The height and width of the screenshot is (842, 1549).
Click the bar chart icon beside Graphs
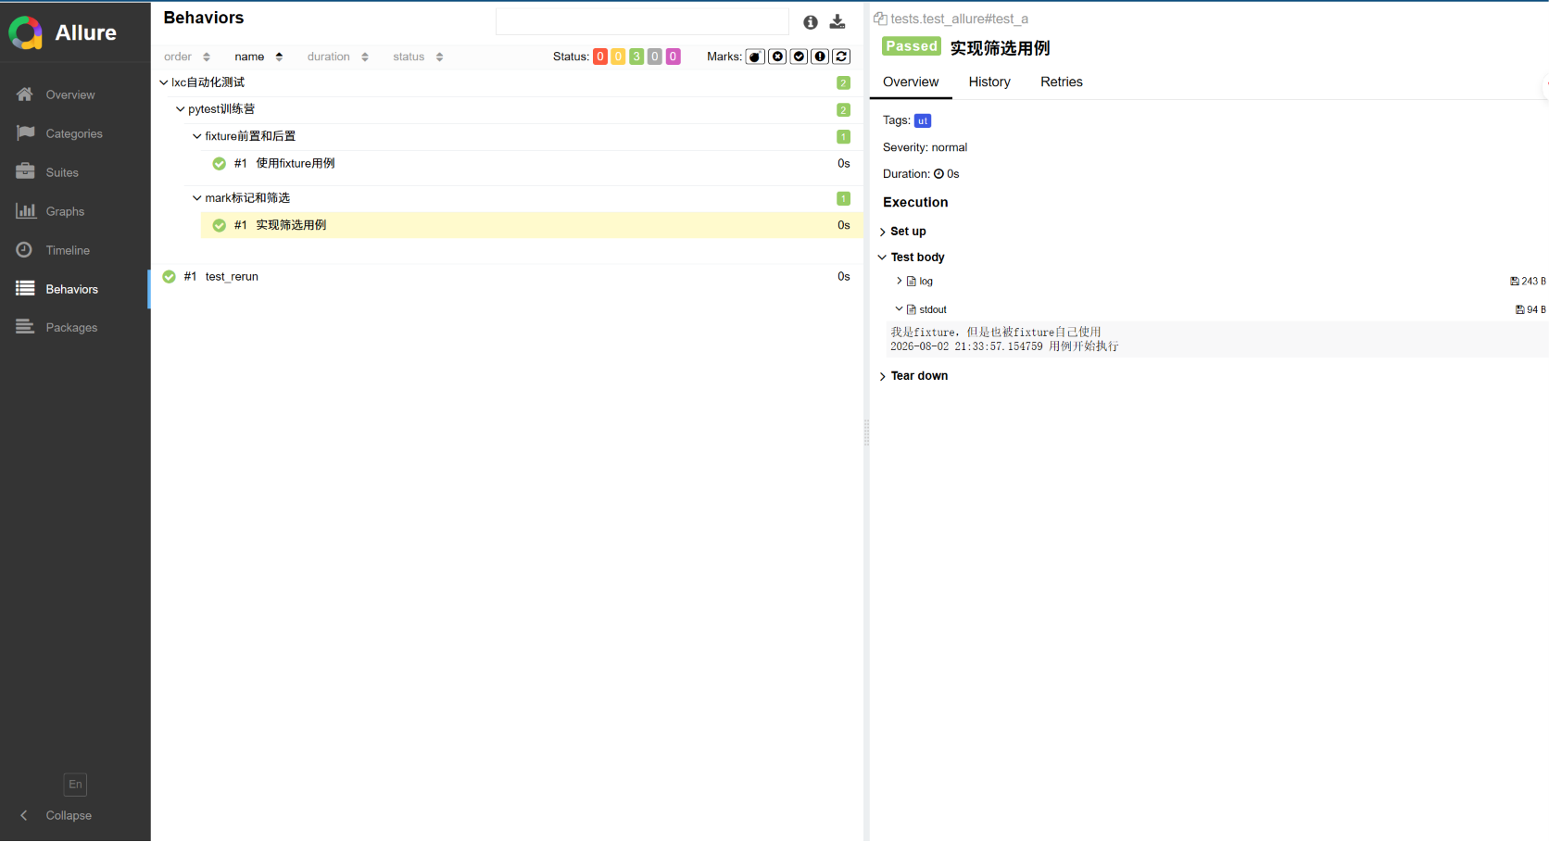(x=25, y=210)
